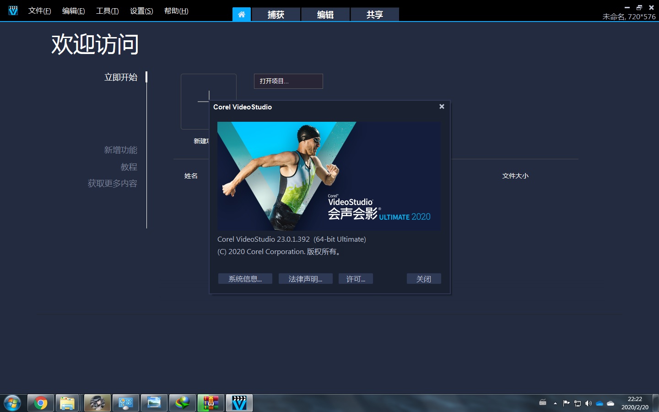Show hidden tray icons arrow
This screenshot has width=659, height=412.
coord(555,403)
